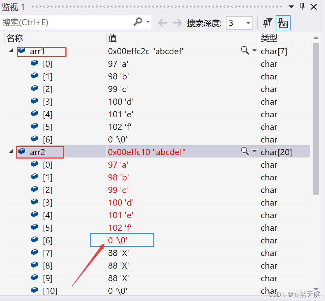This screenshot has width=325, height=301.
Task: Select the arr2 red value 101 'e'
Action: point(121,215)
